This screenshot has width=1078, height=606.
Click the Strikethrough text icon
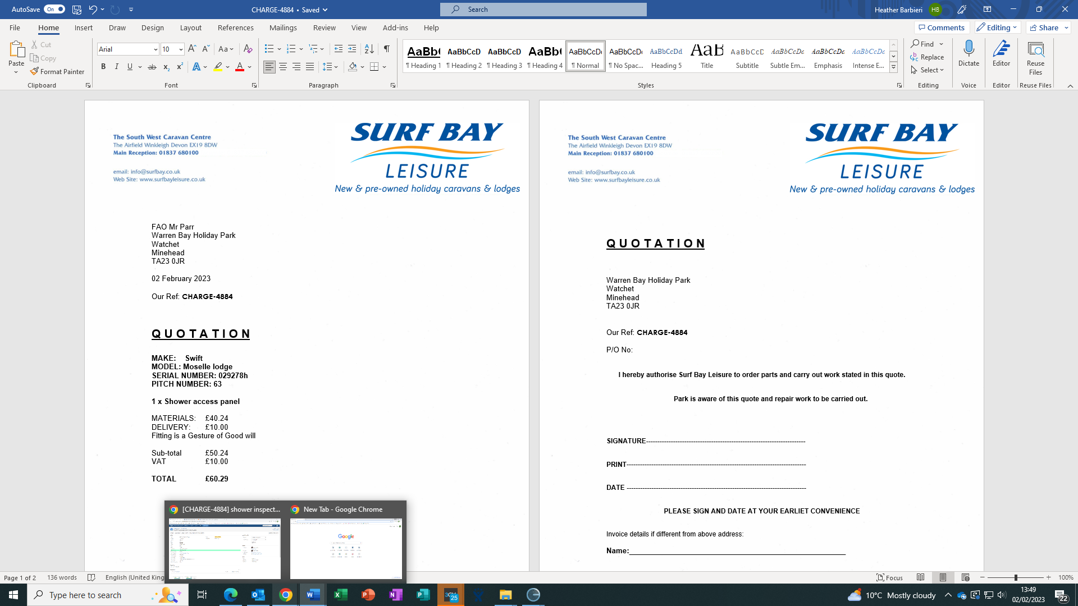152,67
